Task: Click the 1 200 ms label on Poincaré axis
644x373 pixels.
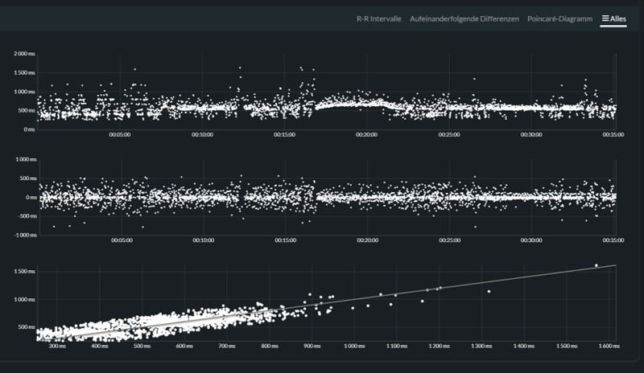Action: click(x=439, y=346)
